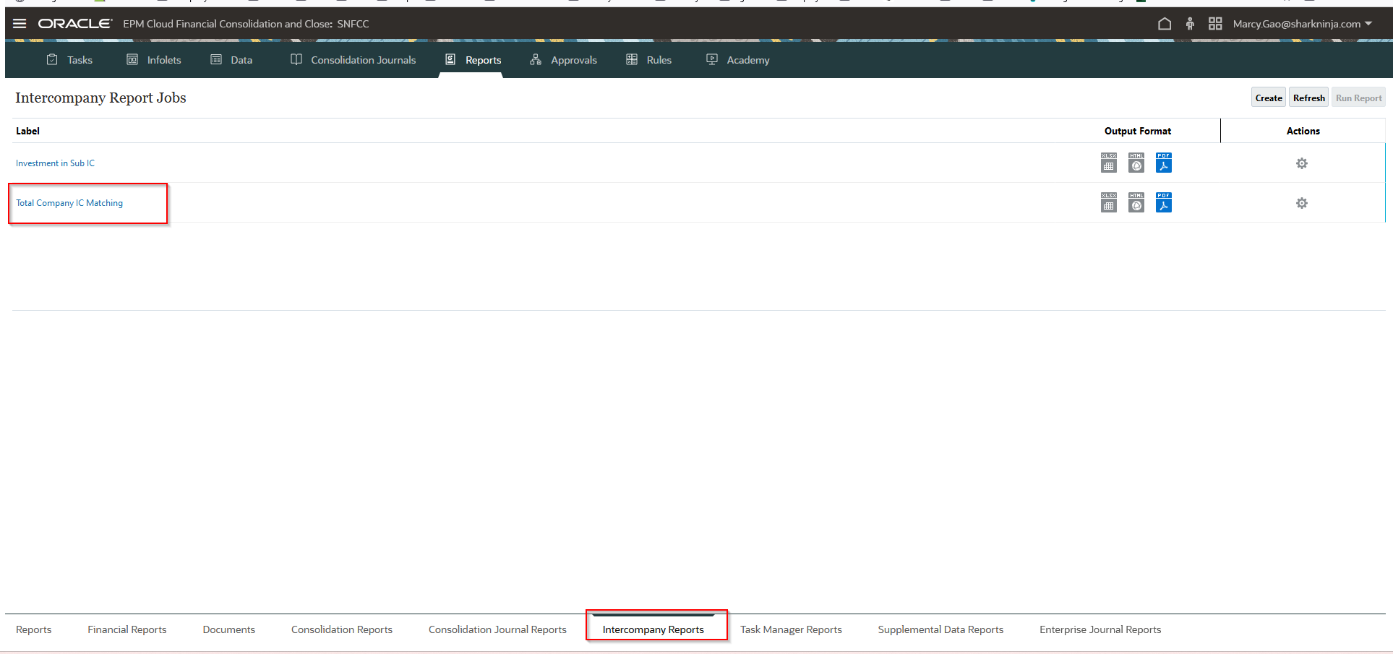Open the Total Company IC Matching report
This screenshot has height=654, width=1393.
69,202
